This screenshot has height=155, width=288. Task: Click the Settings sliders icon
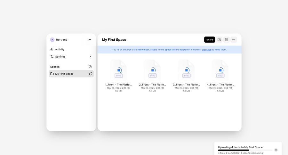(x=52, y=57)
